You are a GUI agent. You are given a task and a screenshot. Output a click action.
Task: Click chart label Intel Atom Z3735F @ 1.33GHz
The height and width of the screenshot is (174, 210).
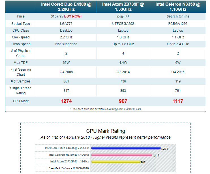tap(70, 162)
